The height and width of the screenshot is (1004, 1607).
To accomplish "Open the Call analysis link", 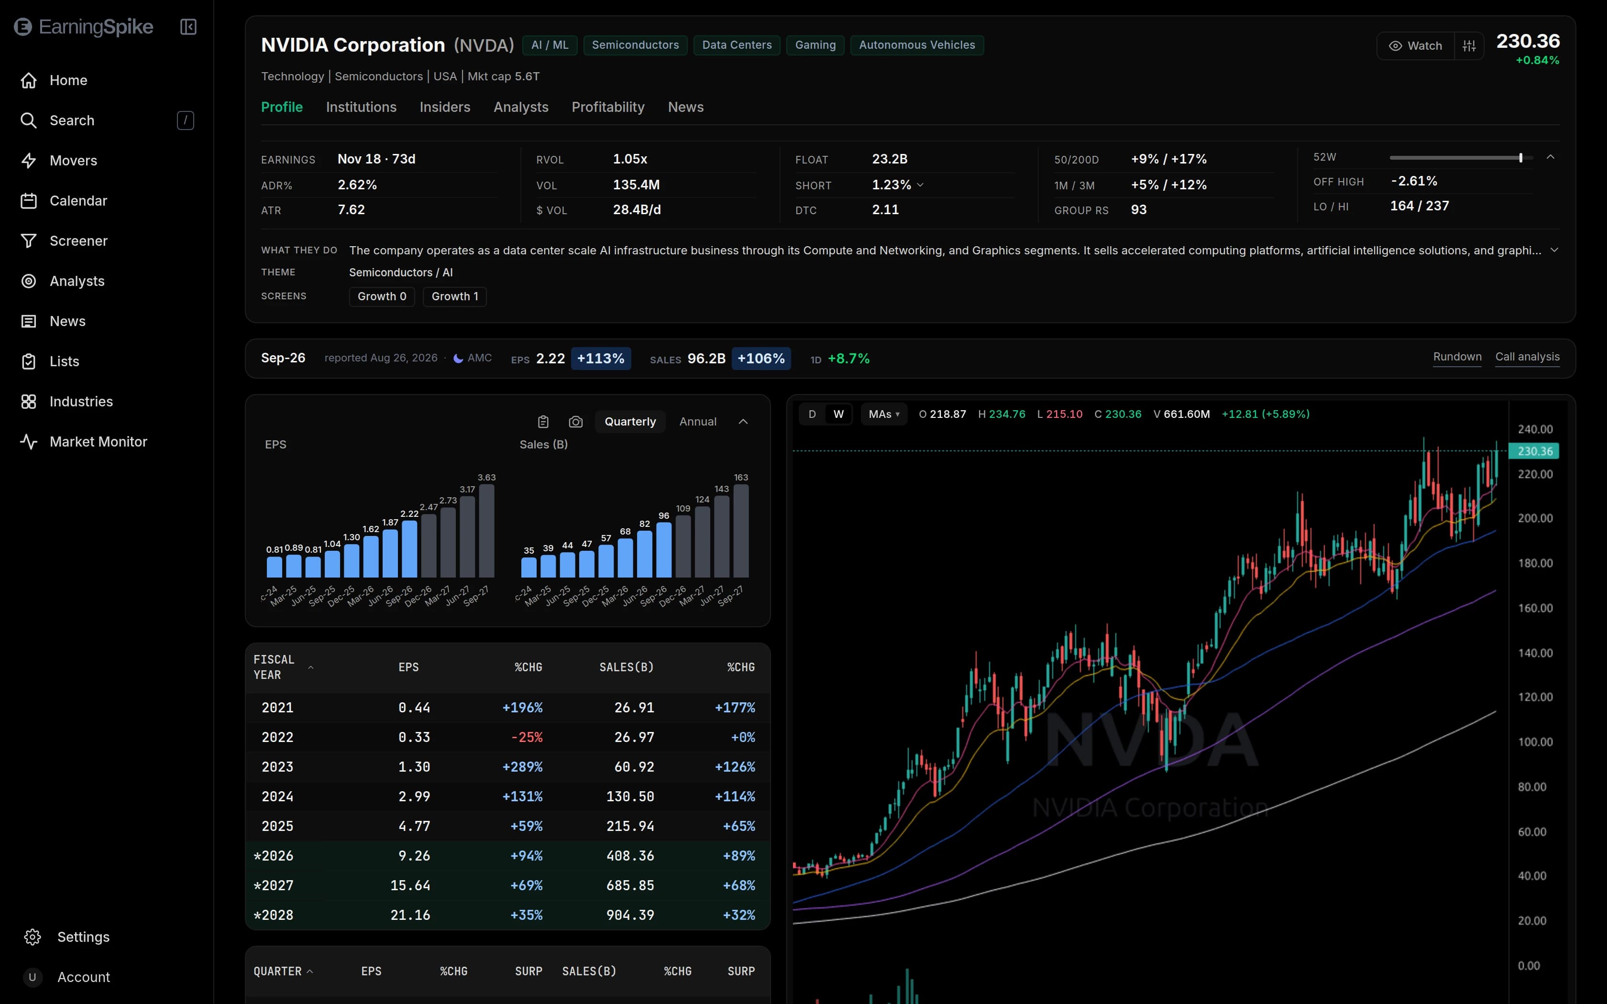I will pos(1527,357).
